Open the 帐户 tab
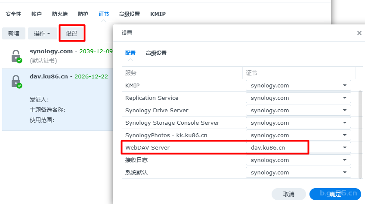This screenshot has width=365, height=204. [37, 14]
